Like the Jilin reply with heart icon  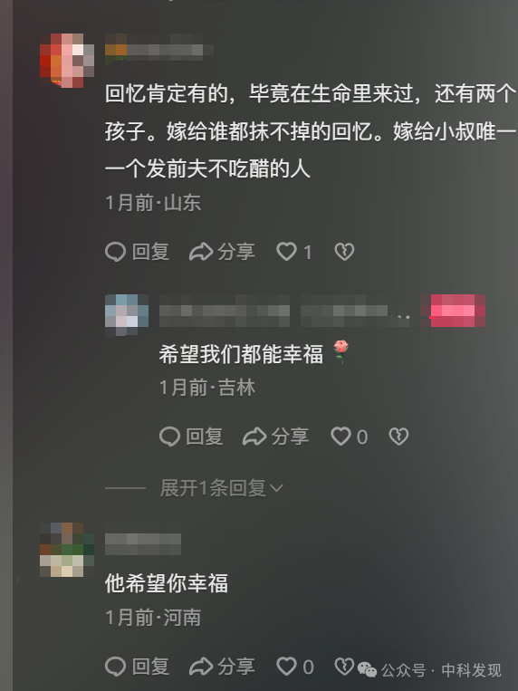(341, 437)
